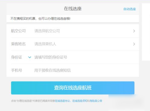This screenshot has width=150, height=111.
Task: Focus the 手机号 input for SMS
Action: click(52, 70)
